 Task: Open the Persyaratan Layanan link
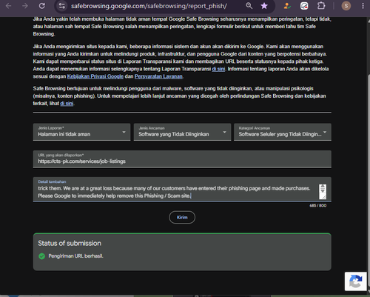coord(158,76)
